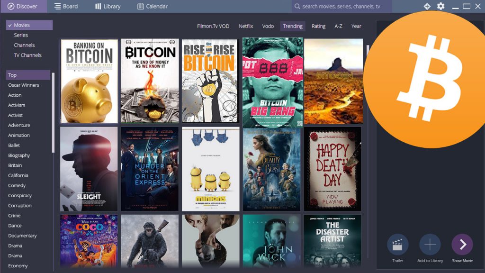Click the Show Movie arrow button

462,245
